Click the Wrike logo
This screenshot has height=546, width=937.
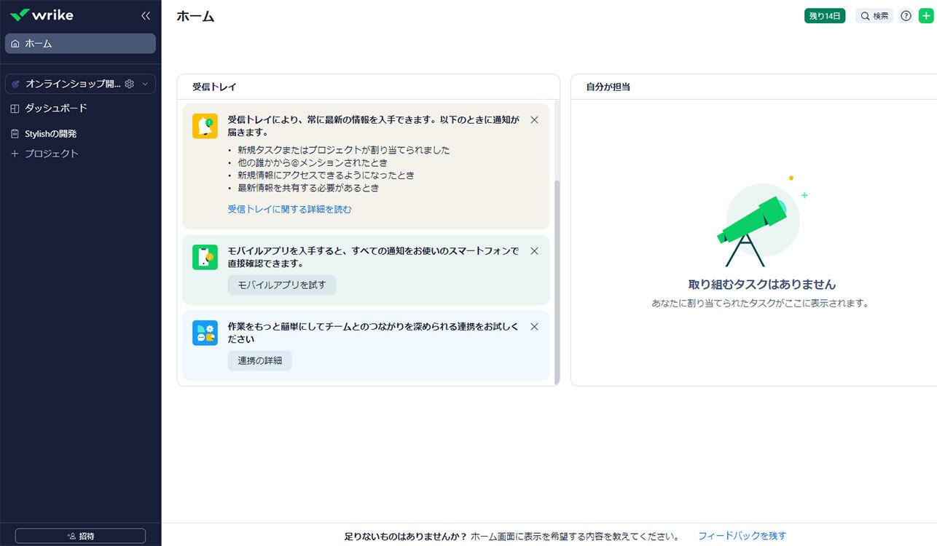point(42,15)
